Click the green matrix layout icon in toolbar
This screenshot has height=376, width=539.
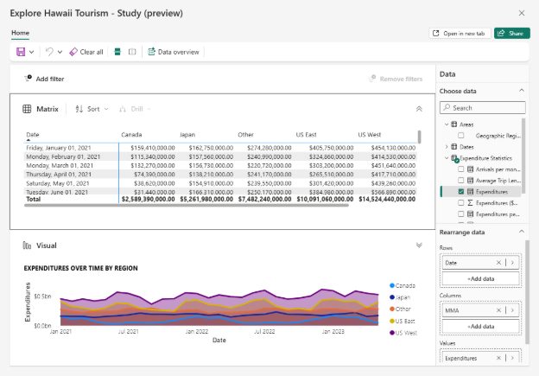click(x=117, y=52)
